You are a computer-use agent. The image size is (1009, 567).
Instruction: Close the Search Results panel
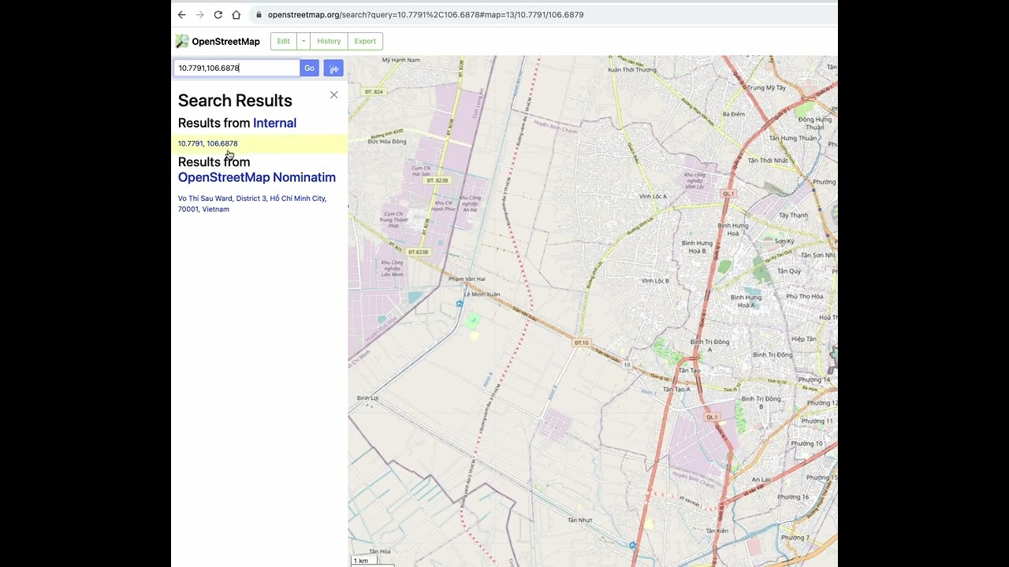pos(333,94)
